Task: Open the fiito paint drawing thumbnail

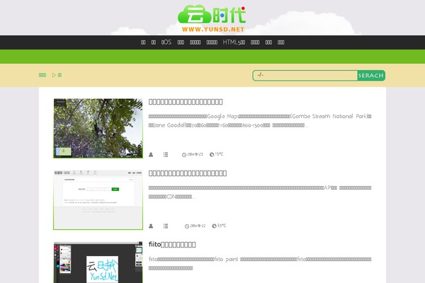Action: 98,262
